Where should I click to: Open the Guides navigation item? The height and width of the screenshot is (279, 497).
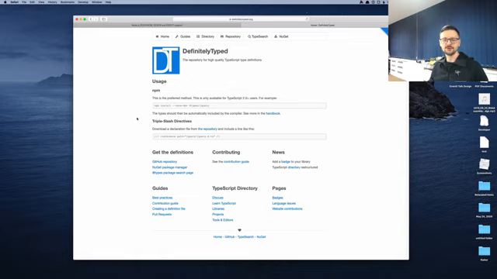(x=183, y=36)
